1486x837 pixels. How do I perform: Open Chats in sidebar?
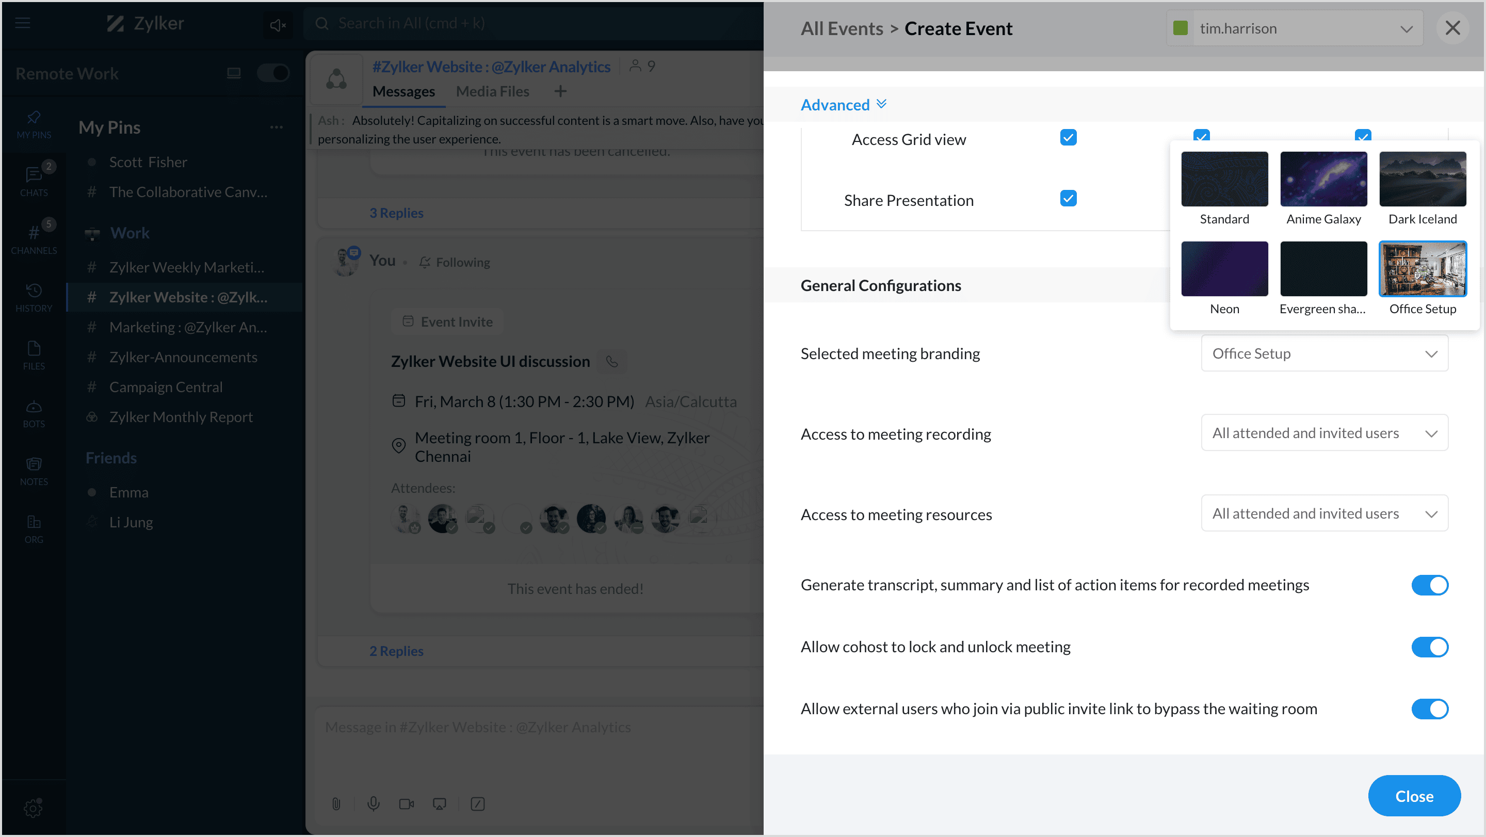[x=34, y=181]
